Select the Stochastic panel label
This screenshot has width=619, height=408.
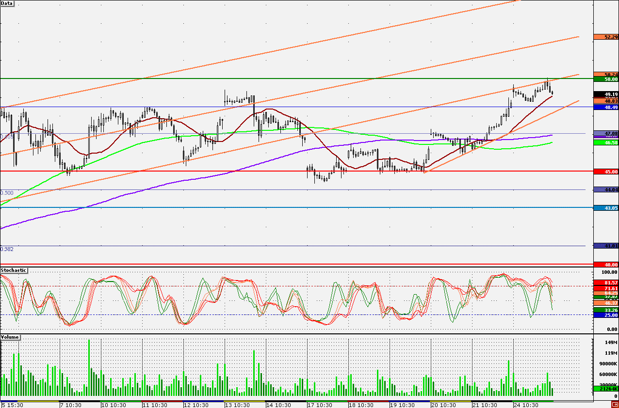pos(14,270)
